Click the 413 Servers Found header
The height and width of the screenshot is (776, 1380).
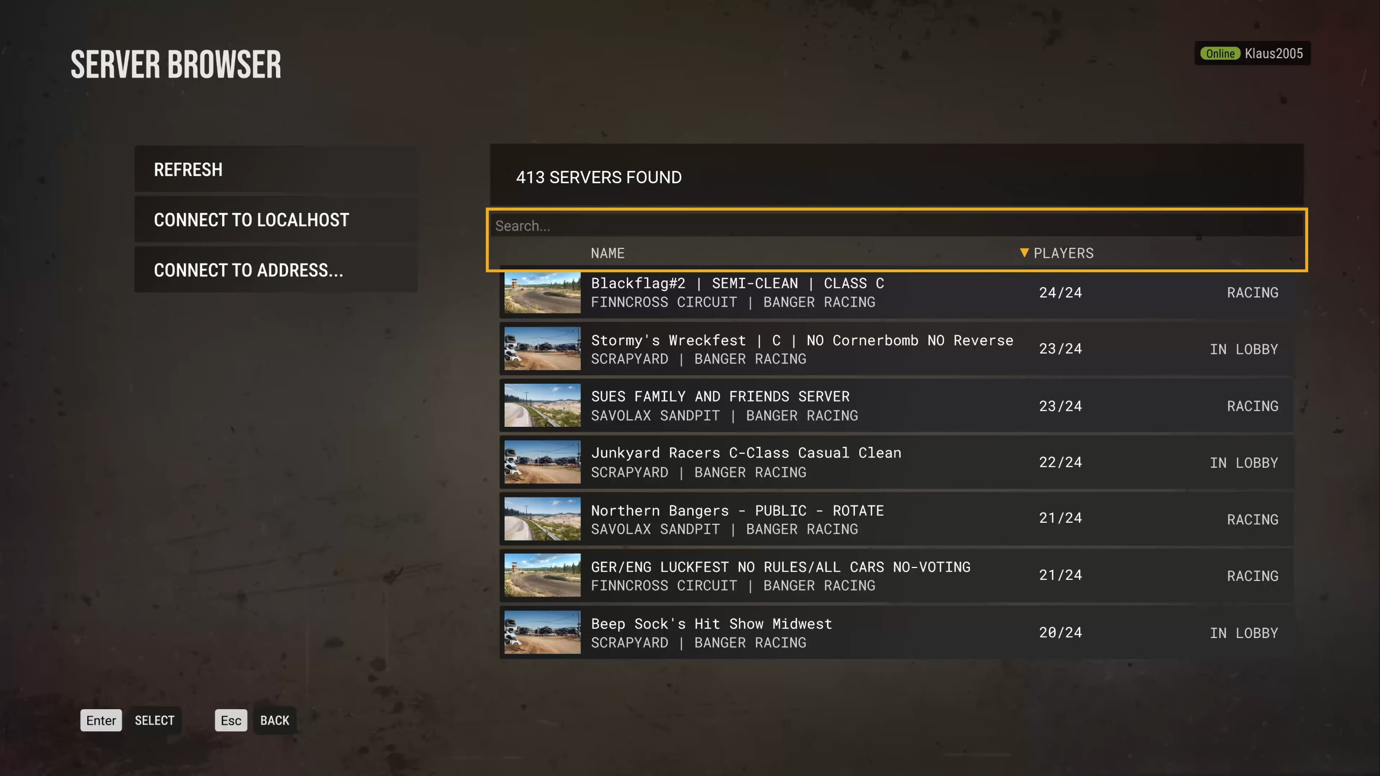click(598, 177)
